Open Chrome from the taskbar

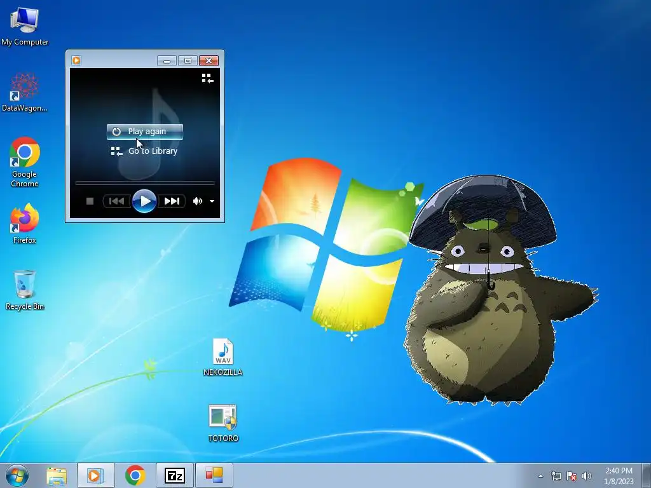(135, 475)
